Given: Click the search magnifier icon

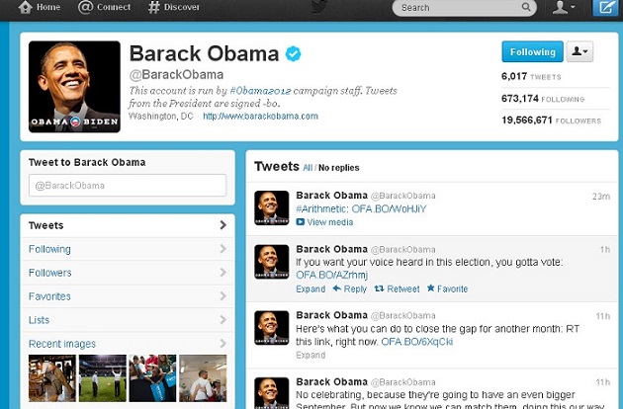Looking at the screenshot, I should click(x=526, y=7).
